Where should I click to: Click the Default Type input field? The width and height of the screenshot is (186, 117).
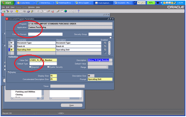[43, 64]
